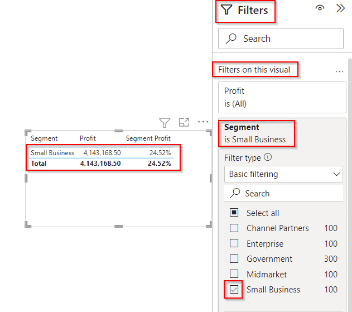Click the bottom-left corner handle of table visual

pos(27,224)
